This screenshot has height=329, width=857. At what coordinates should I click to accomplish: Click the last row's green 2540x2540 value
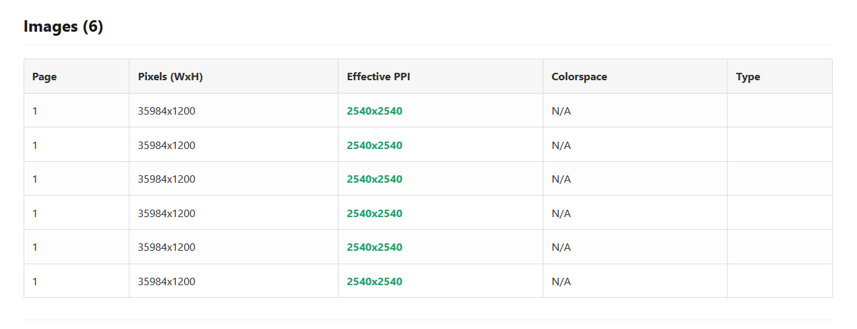coord(374,282)
